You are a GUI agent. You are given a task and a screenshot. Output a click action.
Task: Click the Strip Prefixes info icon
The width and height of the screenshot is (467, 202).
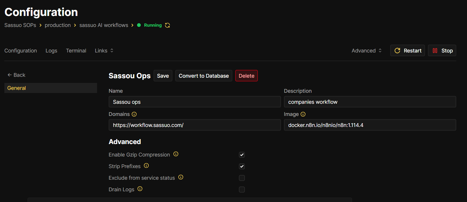tap(146, 166)
